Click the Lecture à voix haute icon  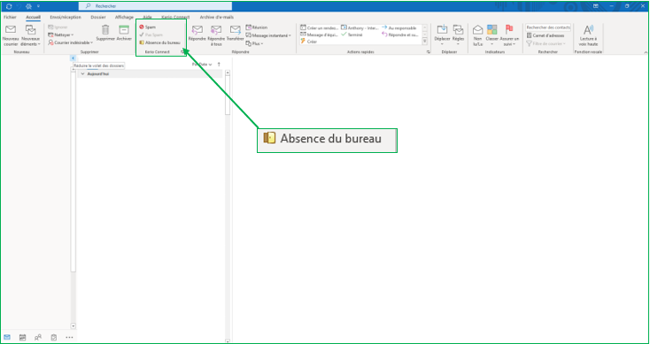click(588, 30)
